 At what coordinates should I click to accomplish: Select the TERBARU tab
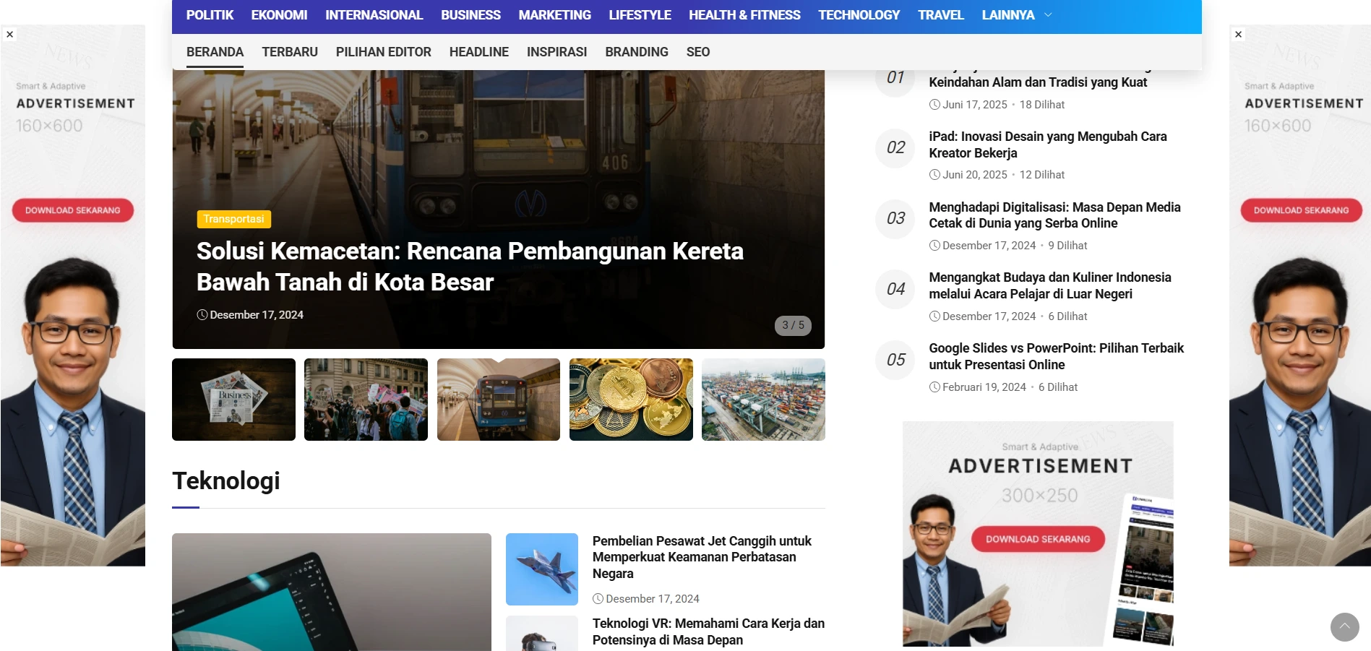click(290, 52)
